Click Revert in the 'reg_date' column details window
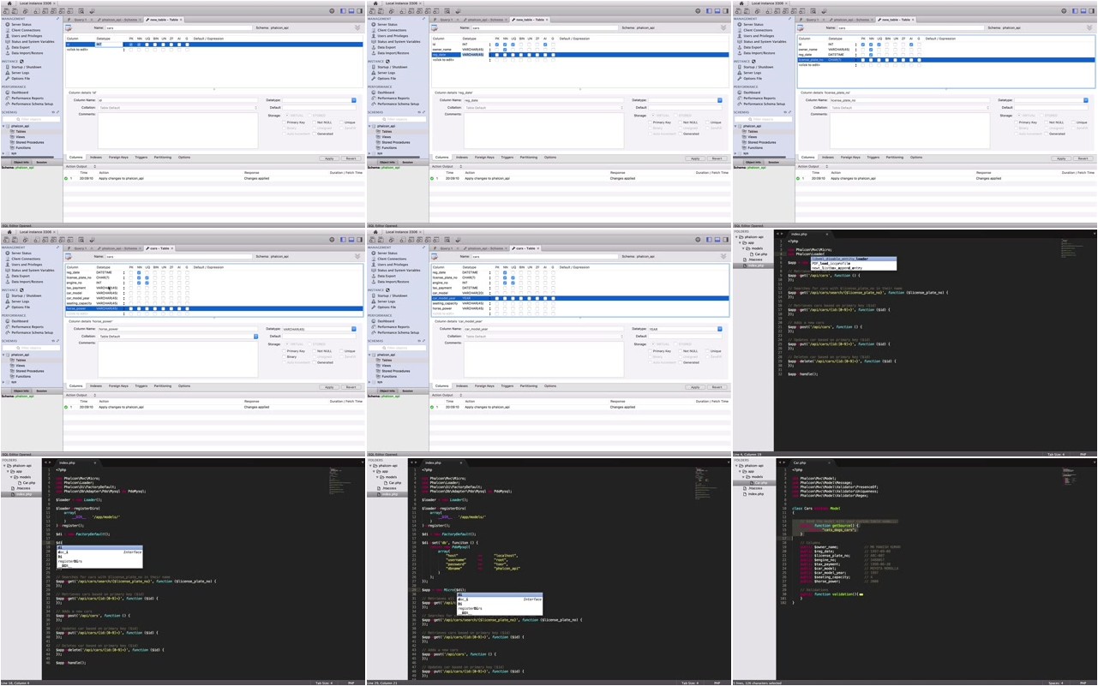 click(x=717, y=158)
